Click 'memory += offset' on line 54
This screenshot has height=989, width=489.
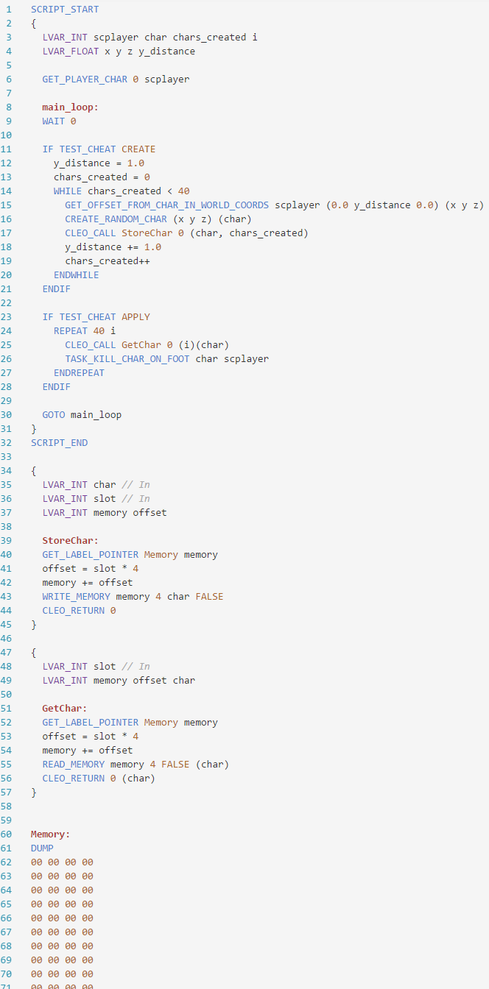click(x=88, y=751)
